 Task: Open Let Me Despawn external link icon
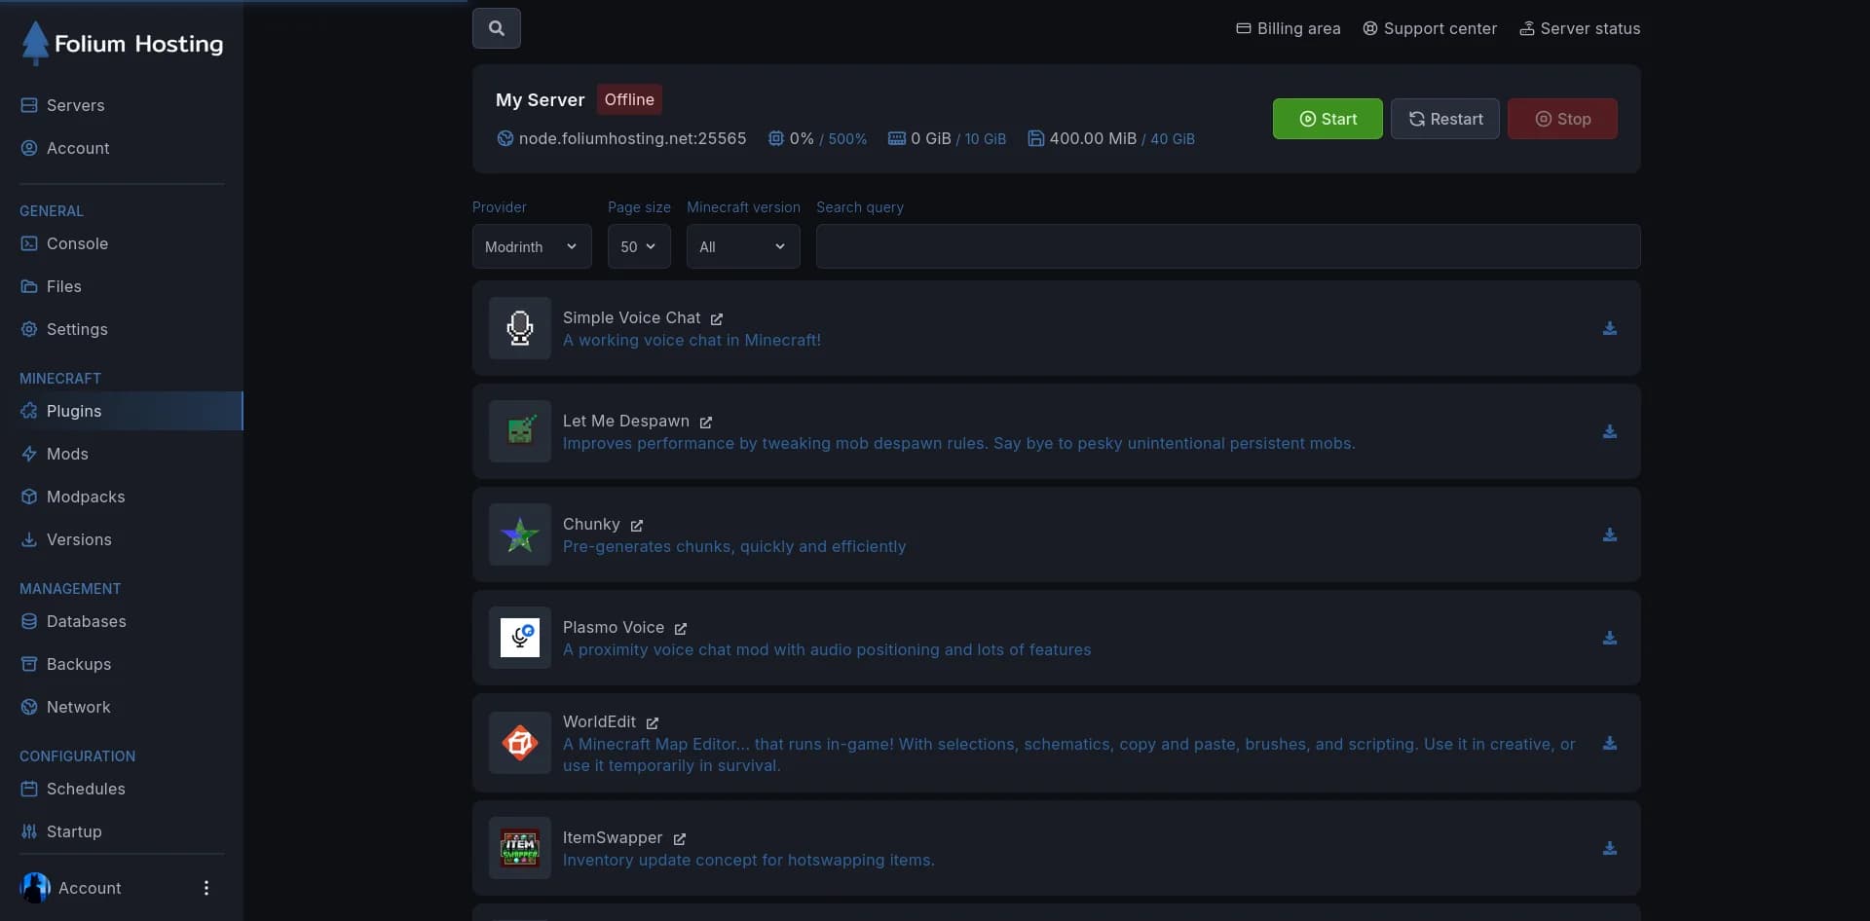pyautogui.click(x=706, y=423)
